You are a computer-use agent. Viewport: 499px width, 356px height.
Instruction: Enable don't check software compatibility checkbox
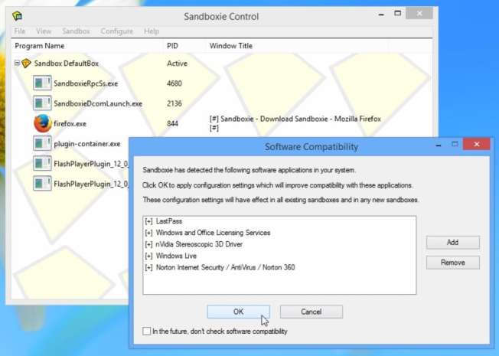(x=147, y=332)
